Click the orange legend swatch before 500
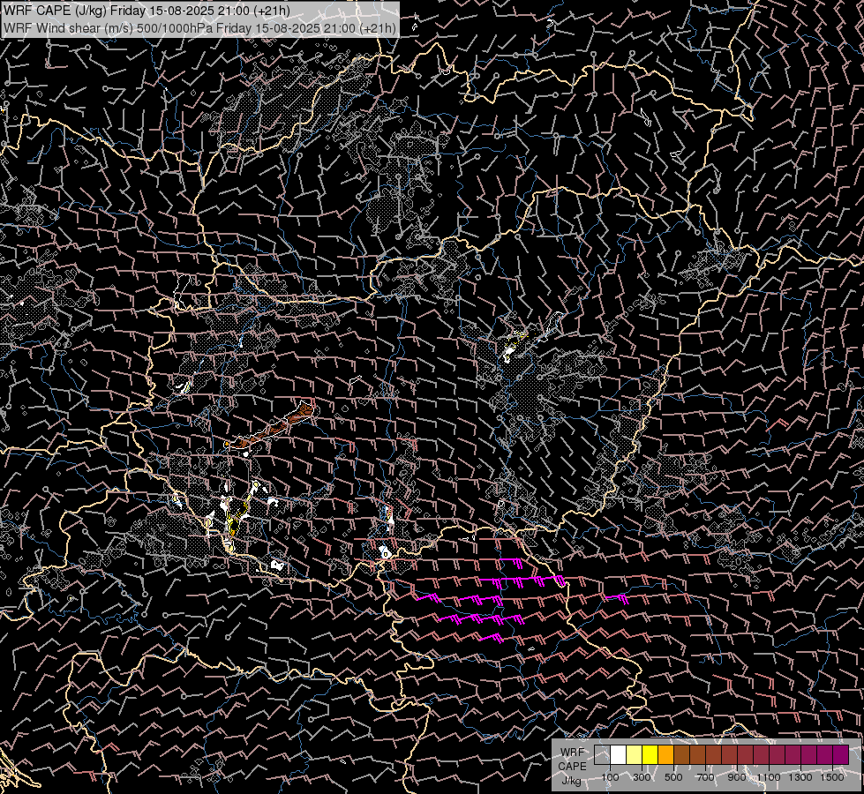This screenshot has height=794, width=864. click(665, 754)
